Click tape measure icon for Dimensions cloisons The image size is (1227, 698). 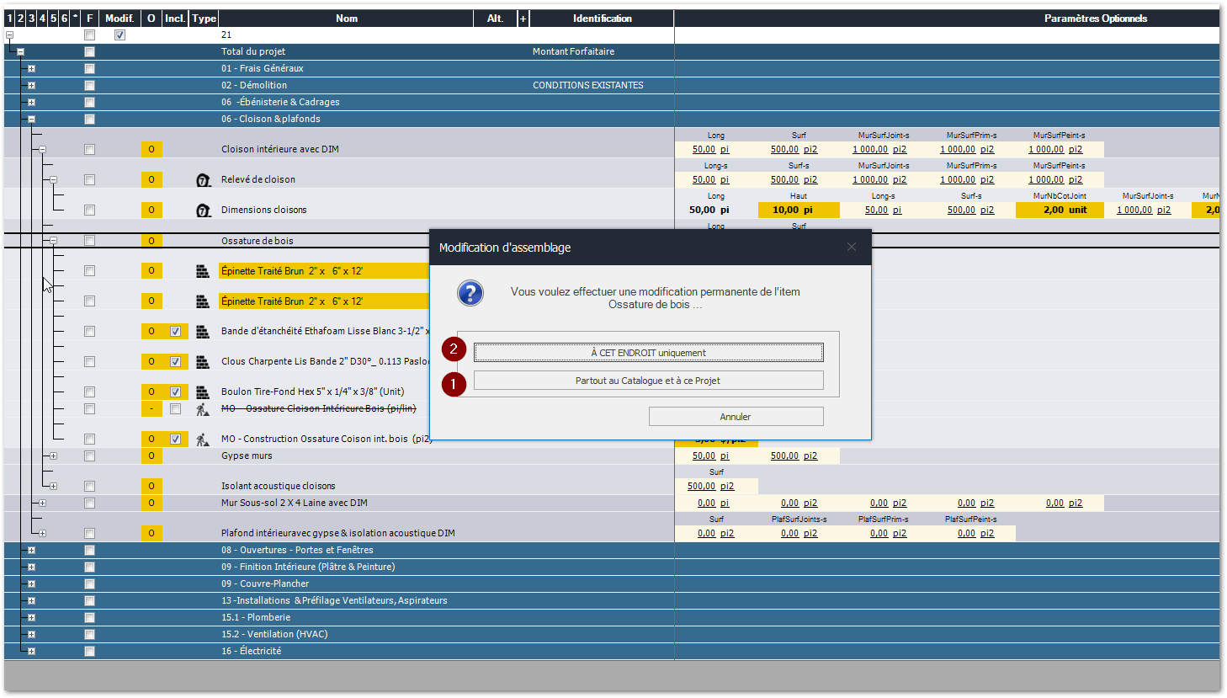coord(203,210)
